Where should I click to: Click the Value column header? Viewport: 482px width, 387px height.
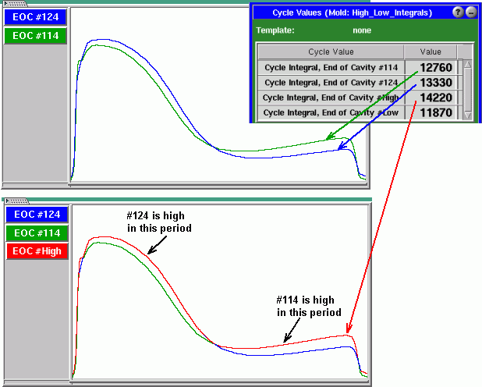(x=431, y=51)
